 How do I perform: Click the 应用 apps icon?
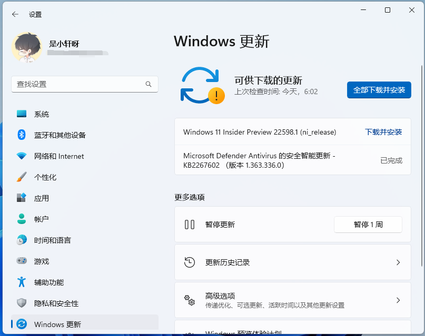[x=22, y=198]
